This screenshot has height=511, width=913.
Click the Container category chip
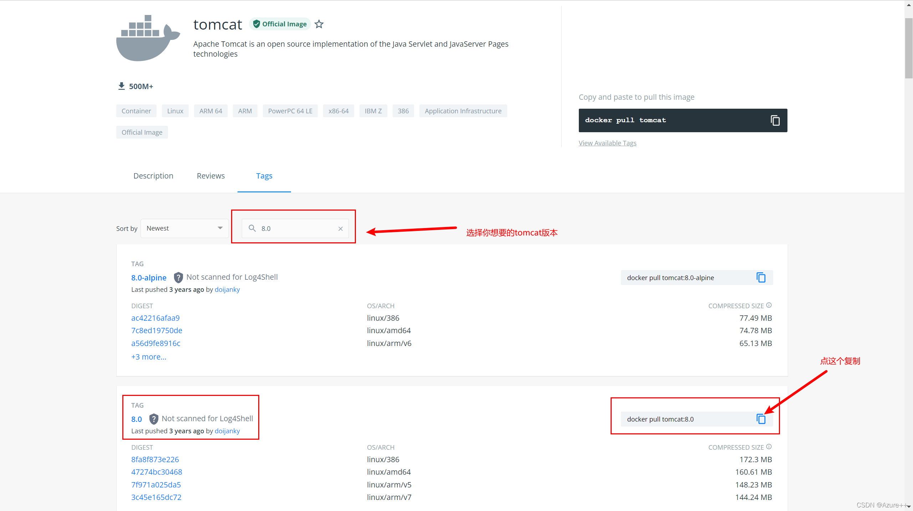136,111
